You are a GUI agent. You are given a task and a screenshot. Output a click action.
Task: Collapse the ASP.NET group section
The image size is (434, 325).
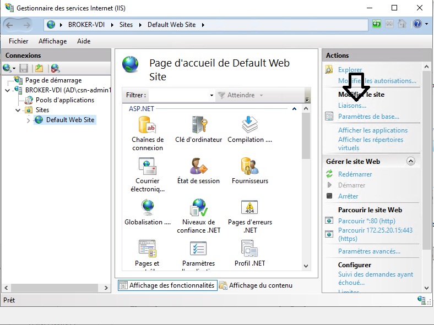click(x=294, y=109)
